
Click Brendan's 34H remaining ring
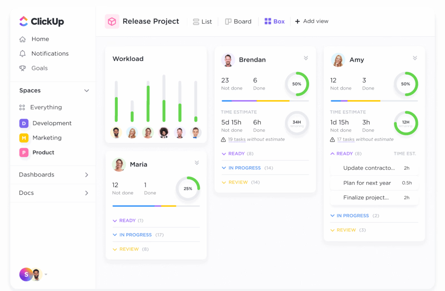pyautogui.click(x=297, y=123)
